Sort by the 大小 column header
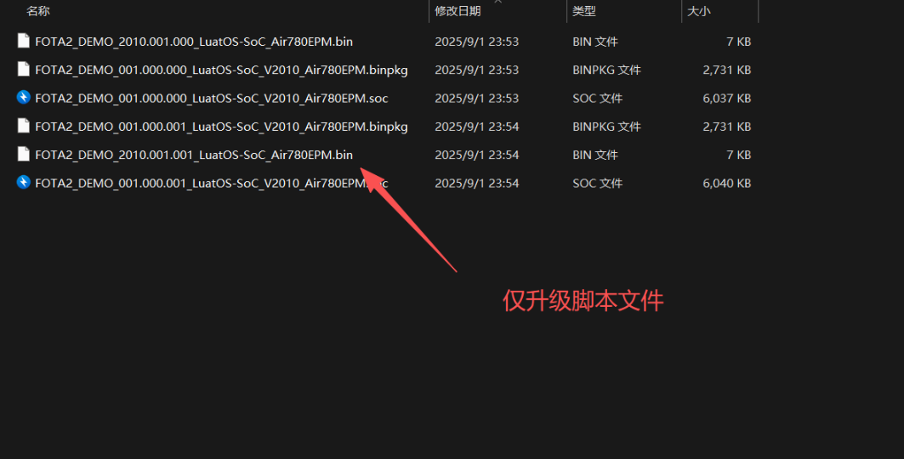This screenshot has width=904, height=459. click(x=699, y=11)
